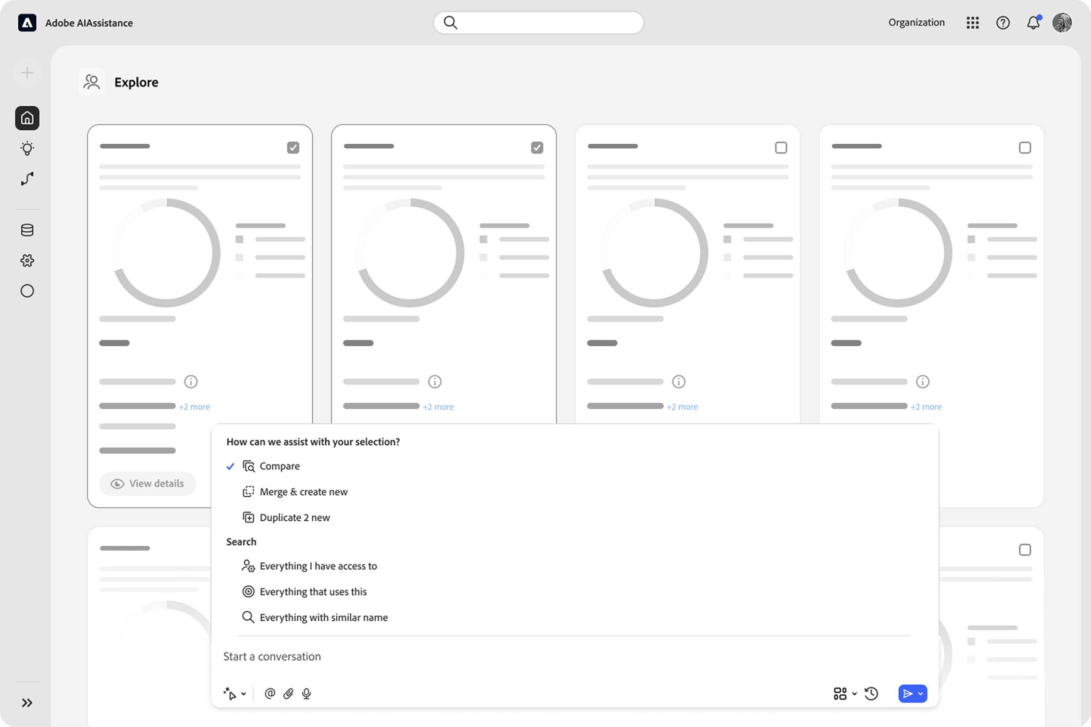Click the top search input field
Screen dimensions: 1091x727
pos(538,23)
